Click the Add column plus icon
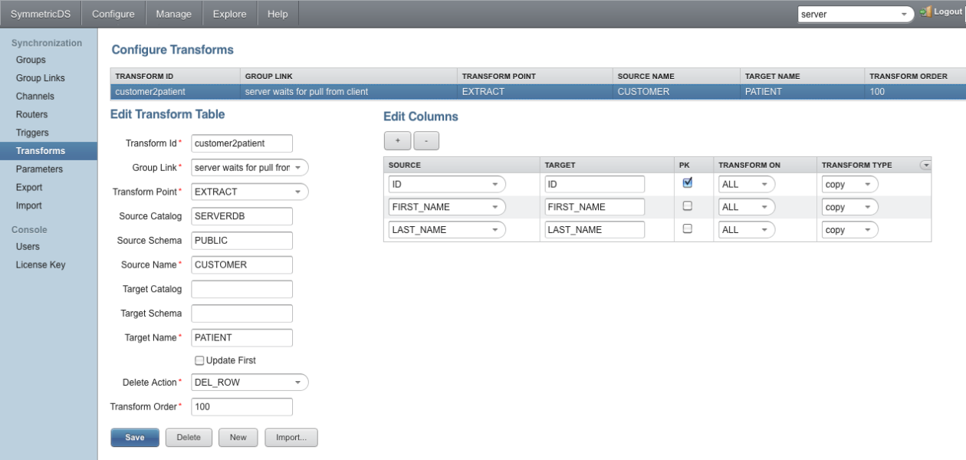The width and height of the screenshot is (966, 460). click(x=397, y=140)
